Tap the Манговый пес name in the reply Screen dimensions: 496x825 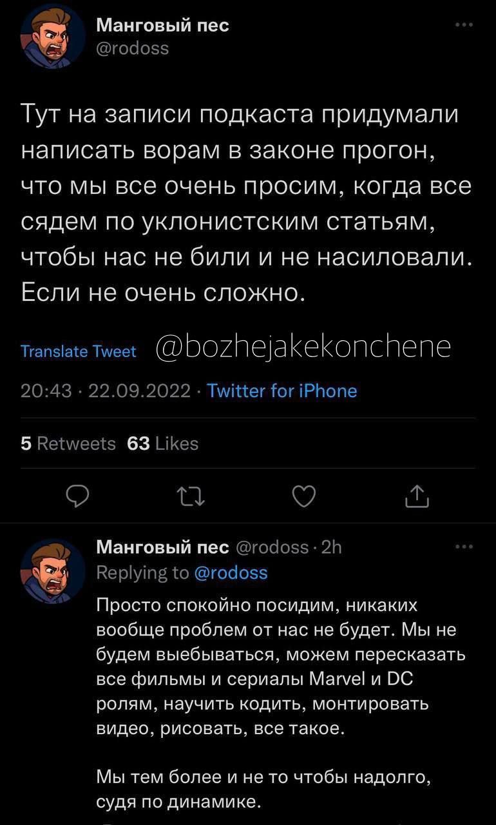[162, 547]
